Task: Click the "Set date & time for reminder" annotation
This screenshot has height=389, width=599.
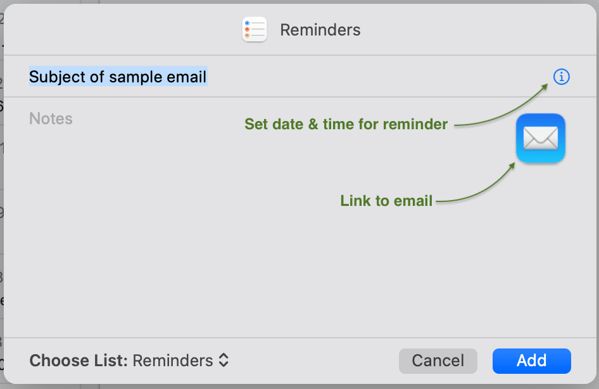Action: (x=346, y=124)
